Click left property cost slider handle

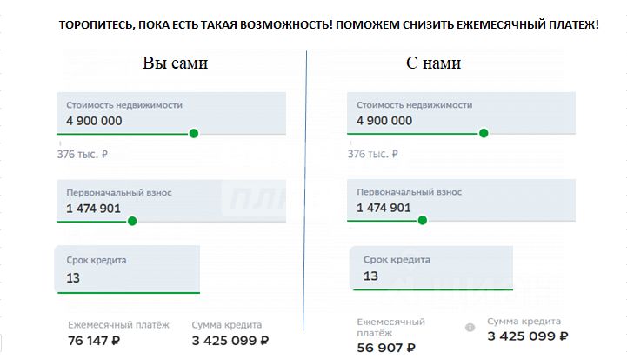pos(194,134)
